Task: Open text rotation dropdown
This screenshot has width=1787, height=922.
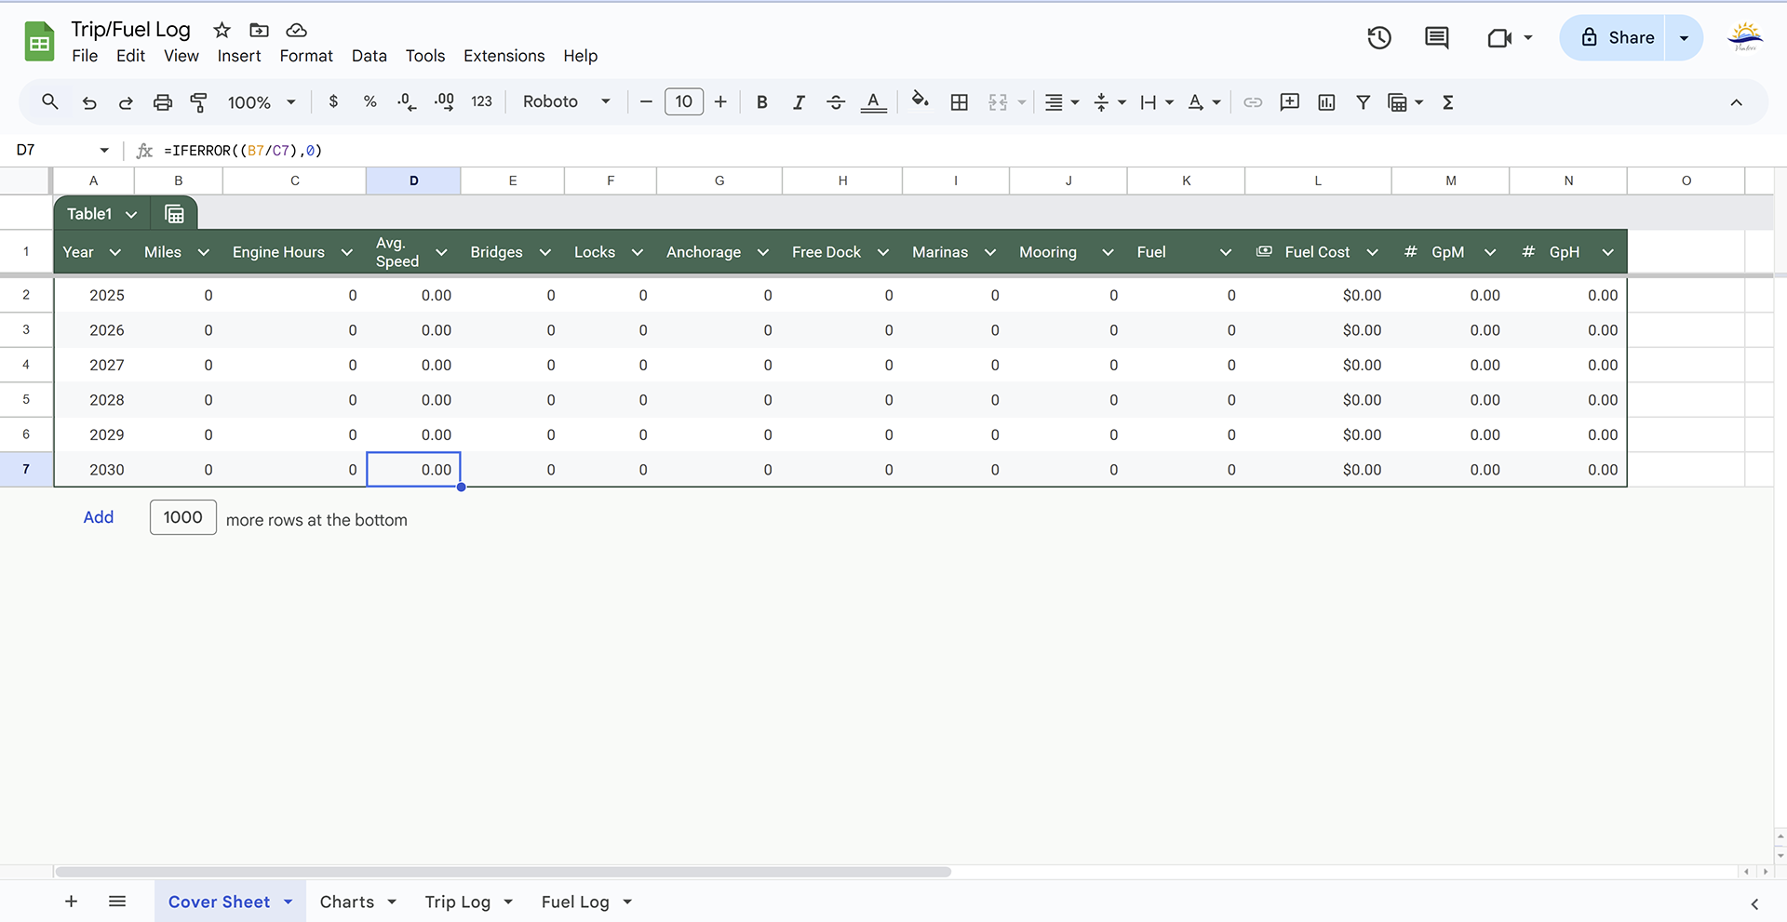Action: click(1204, 102)
